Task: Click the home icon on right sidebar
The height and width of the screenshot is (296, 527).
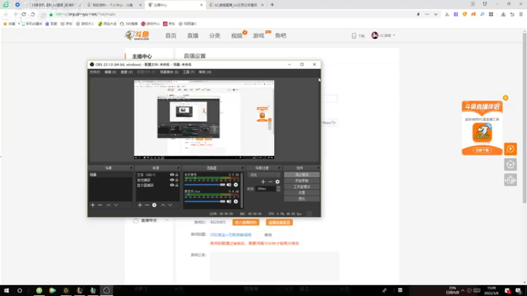Action: (510, 164)
